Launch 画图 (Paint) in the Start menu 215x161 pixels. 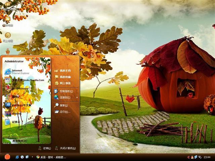12,97
